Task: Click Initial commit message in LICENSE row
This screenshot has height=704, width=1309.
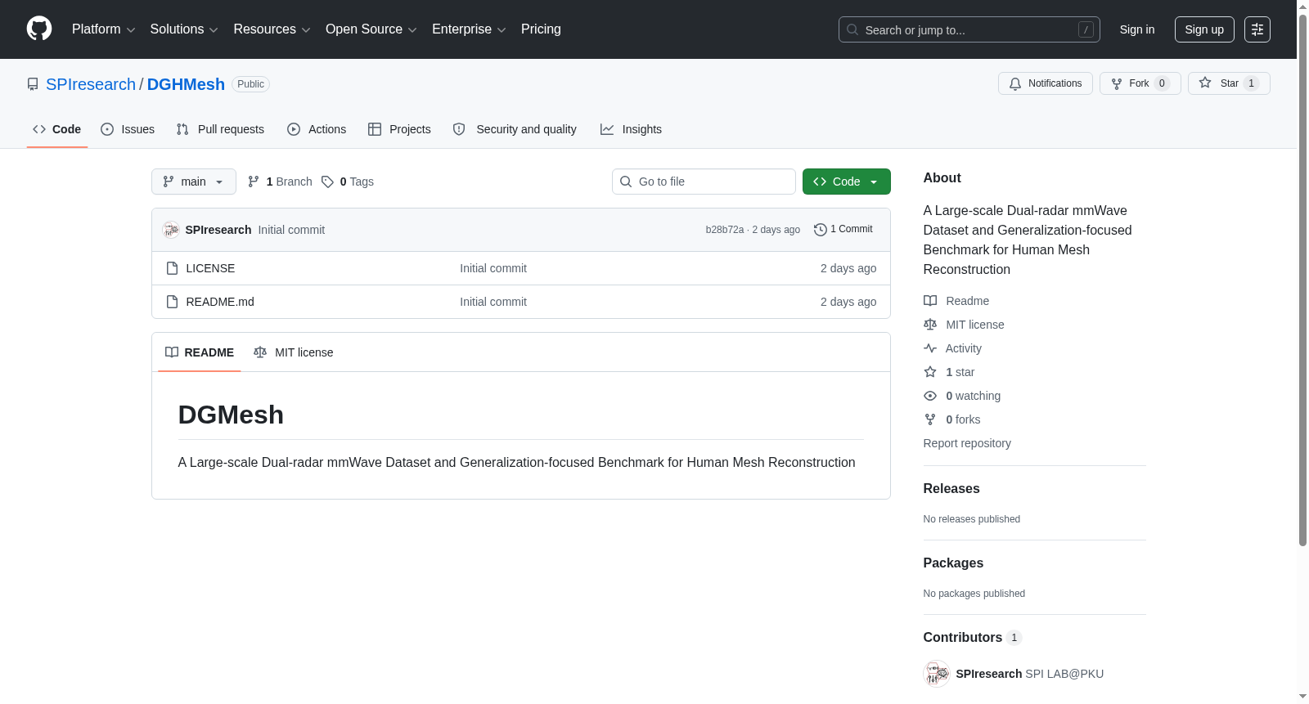Action: coord(493,268)
